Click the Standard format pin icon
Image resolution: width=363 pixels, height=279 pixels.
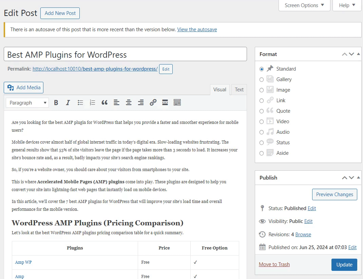[270, 69]
